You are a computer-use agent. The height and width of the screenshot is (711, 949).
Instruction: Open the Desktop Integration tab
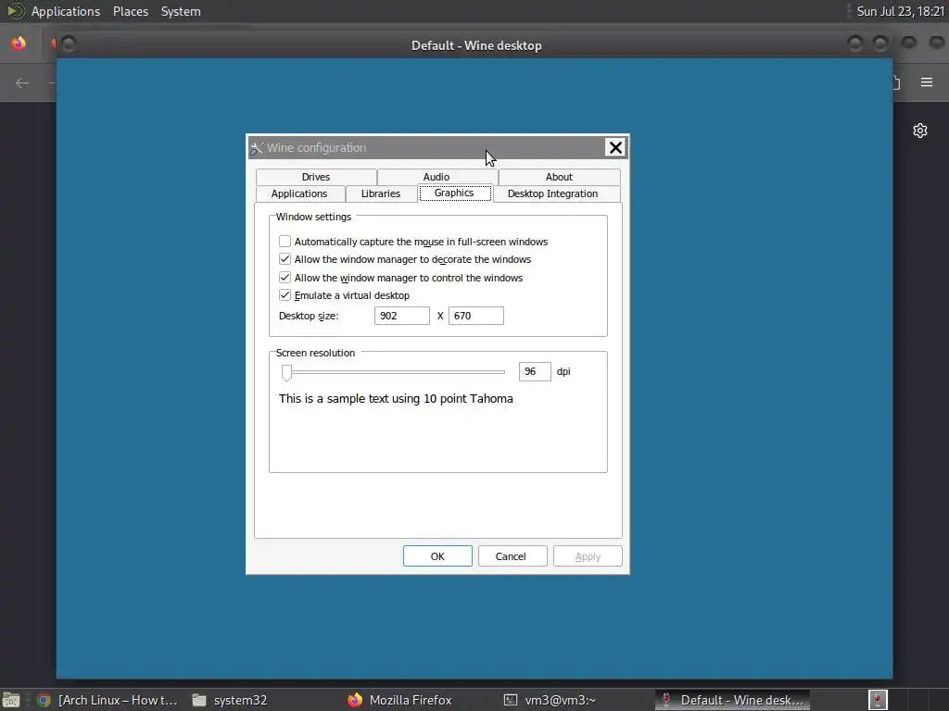click(x=553, y=193)
